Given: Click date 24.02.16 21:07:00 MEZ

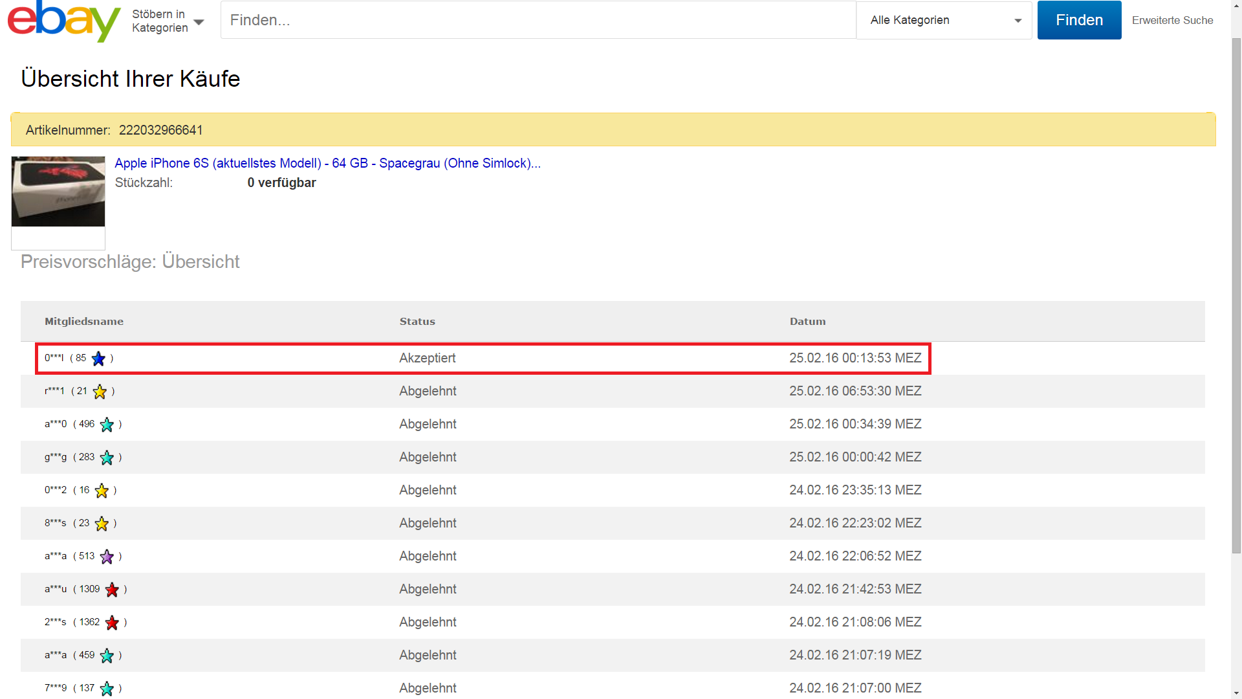Looking at the screenshot, I should (x=855, y=688).
